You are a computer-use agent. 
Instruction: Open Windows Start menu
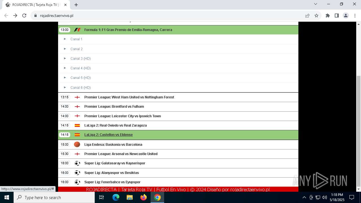tap(7, 197)
